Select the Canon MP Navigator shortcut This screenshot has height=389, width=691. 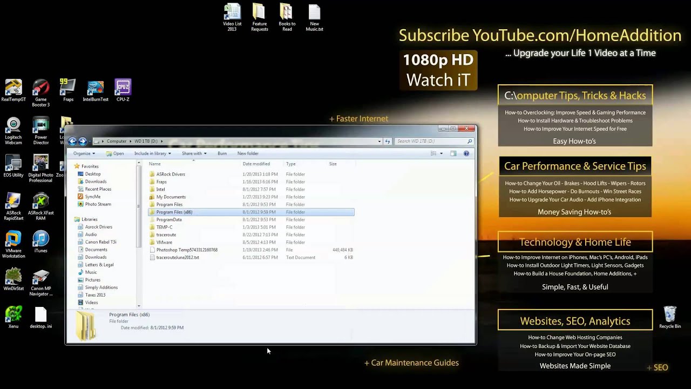tap(40, 282)
